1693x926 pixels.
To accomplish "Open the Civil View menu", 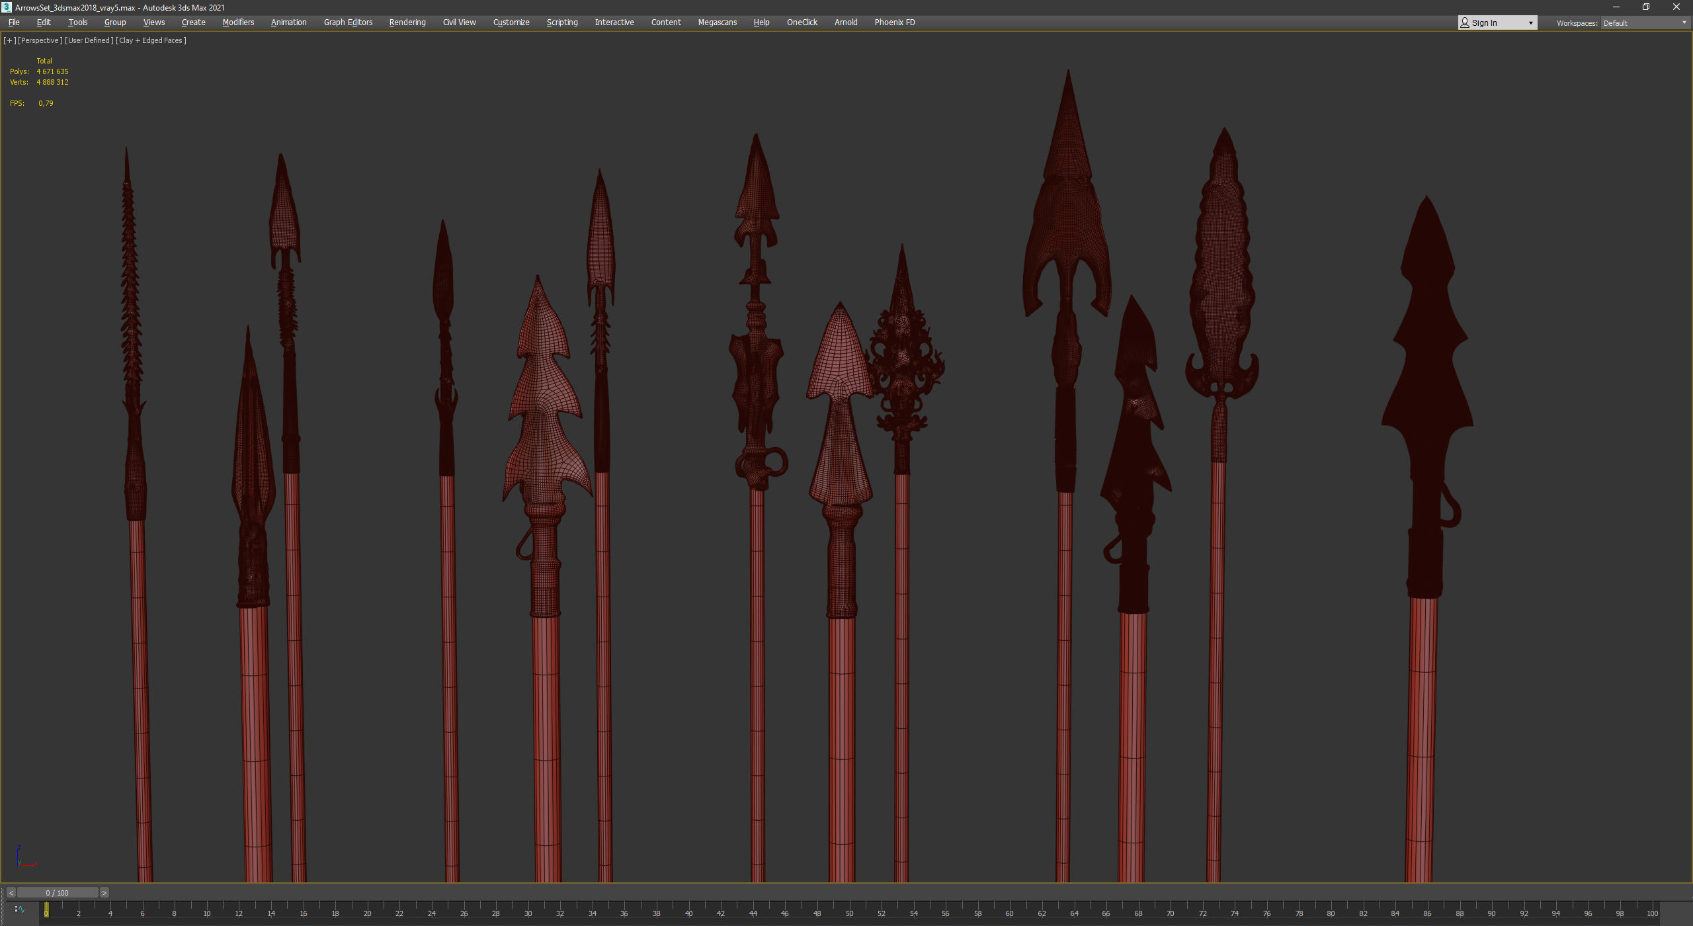I will coord(459,22).
